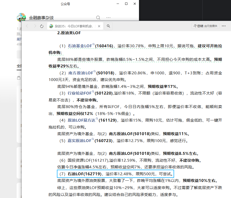
Task: Open the 原油LOF易方达 search link
Action: point(83,120)
